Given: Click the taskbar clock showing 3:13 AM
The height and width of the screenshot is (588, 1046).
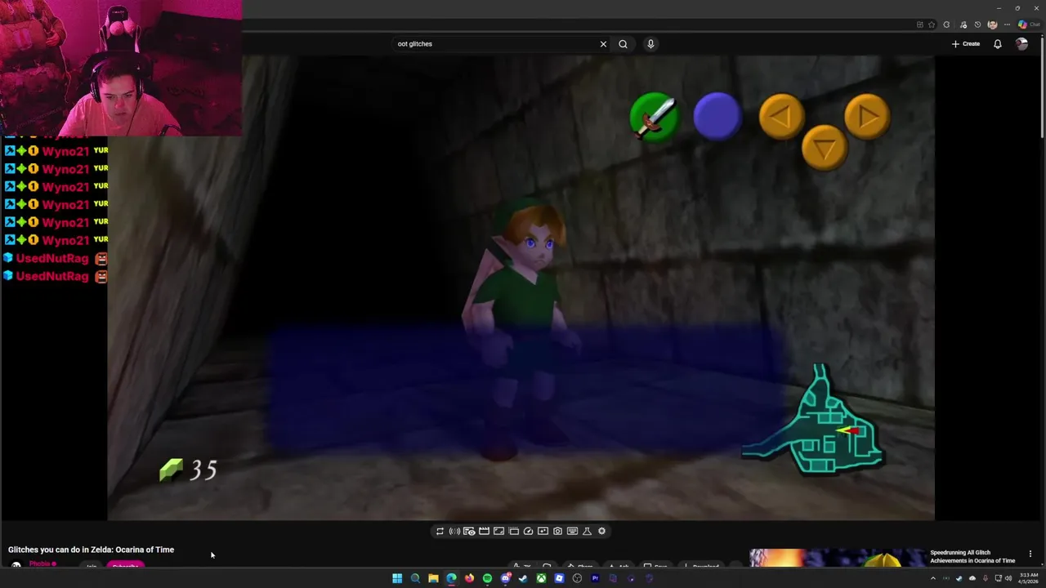Looking at the screenshot, I should point(1029,578).
